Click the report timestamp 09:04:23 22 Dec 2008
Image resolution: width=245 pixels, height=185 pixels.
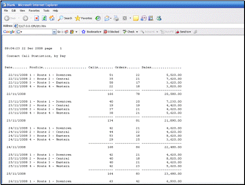(x=24, y=48)
